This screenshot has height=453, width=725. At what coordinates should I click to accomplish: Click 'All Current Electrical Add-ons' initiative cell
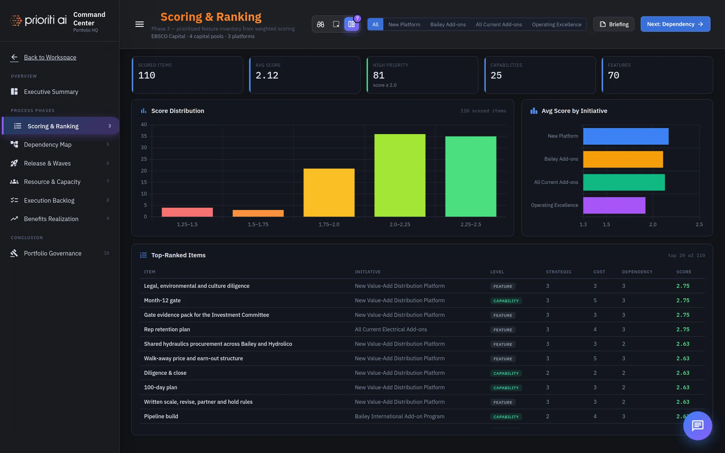[391, 329]
